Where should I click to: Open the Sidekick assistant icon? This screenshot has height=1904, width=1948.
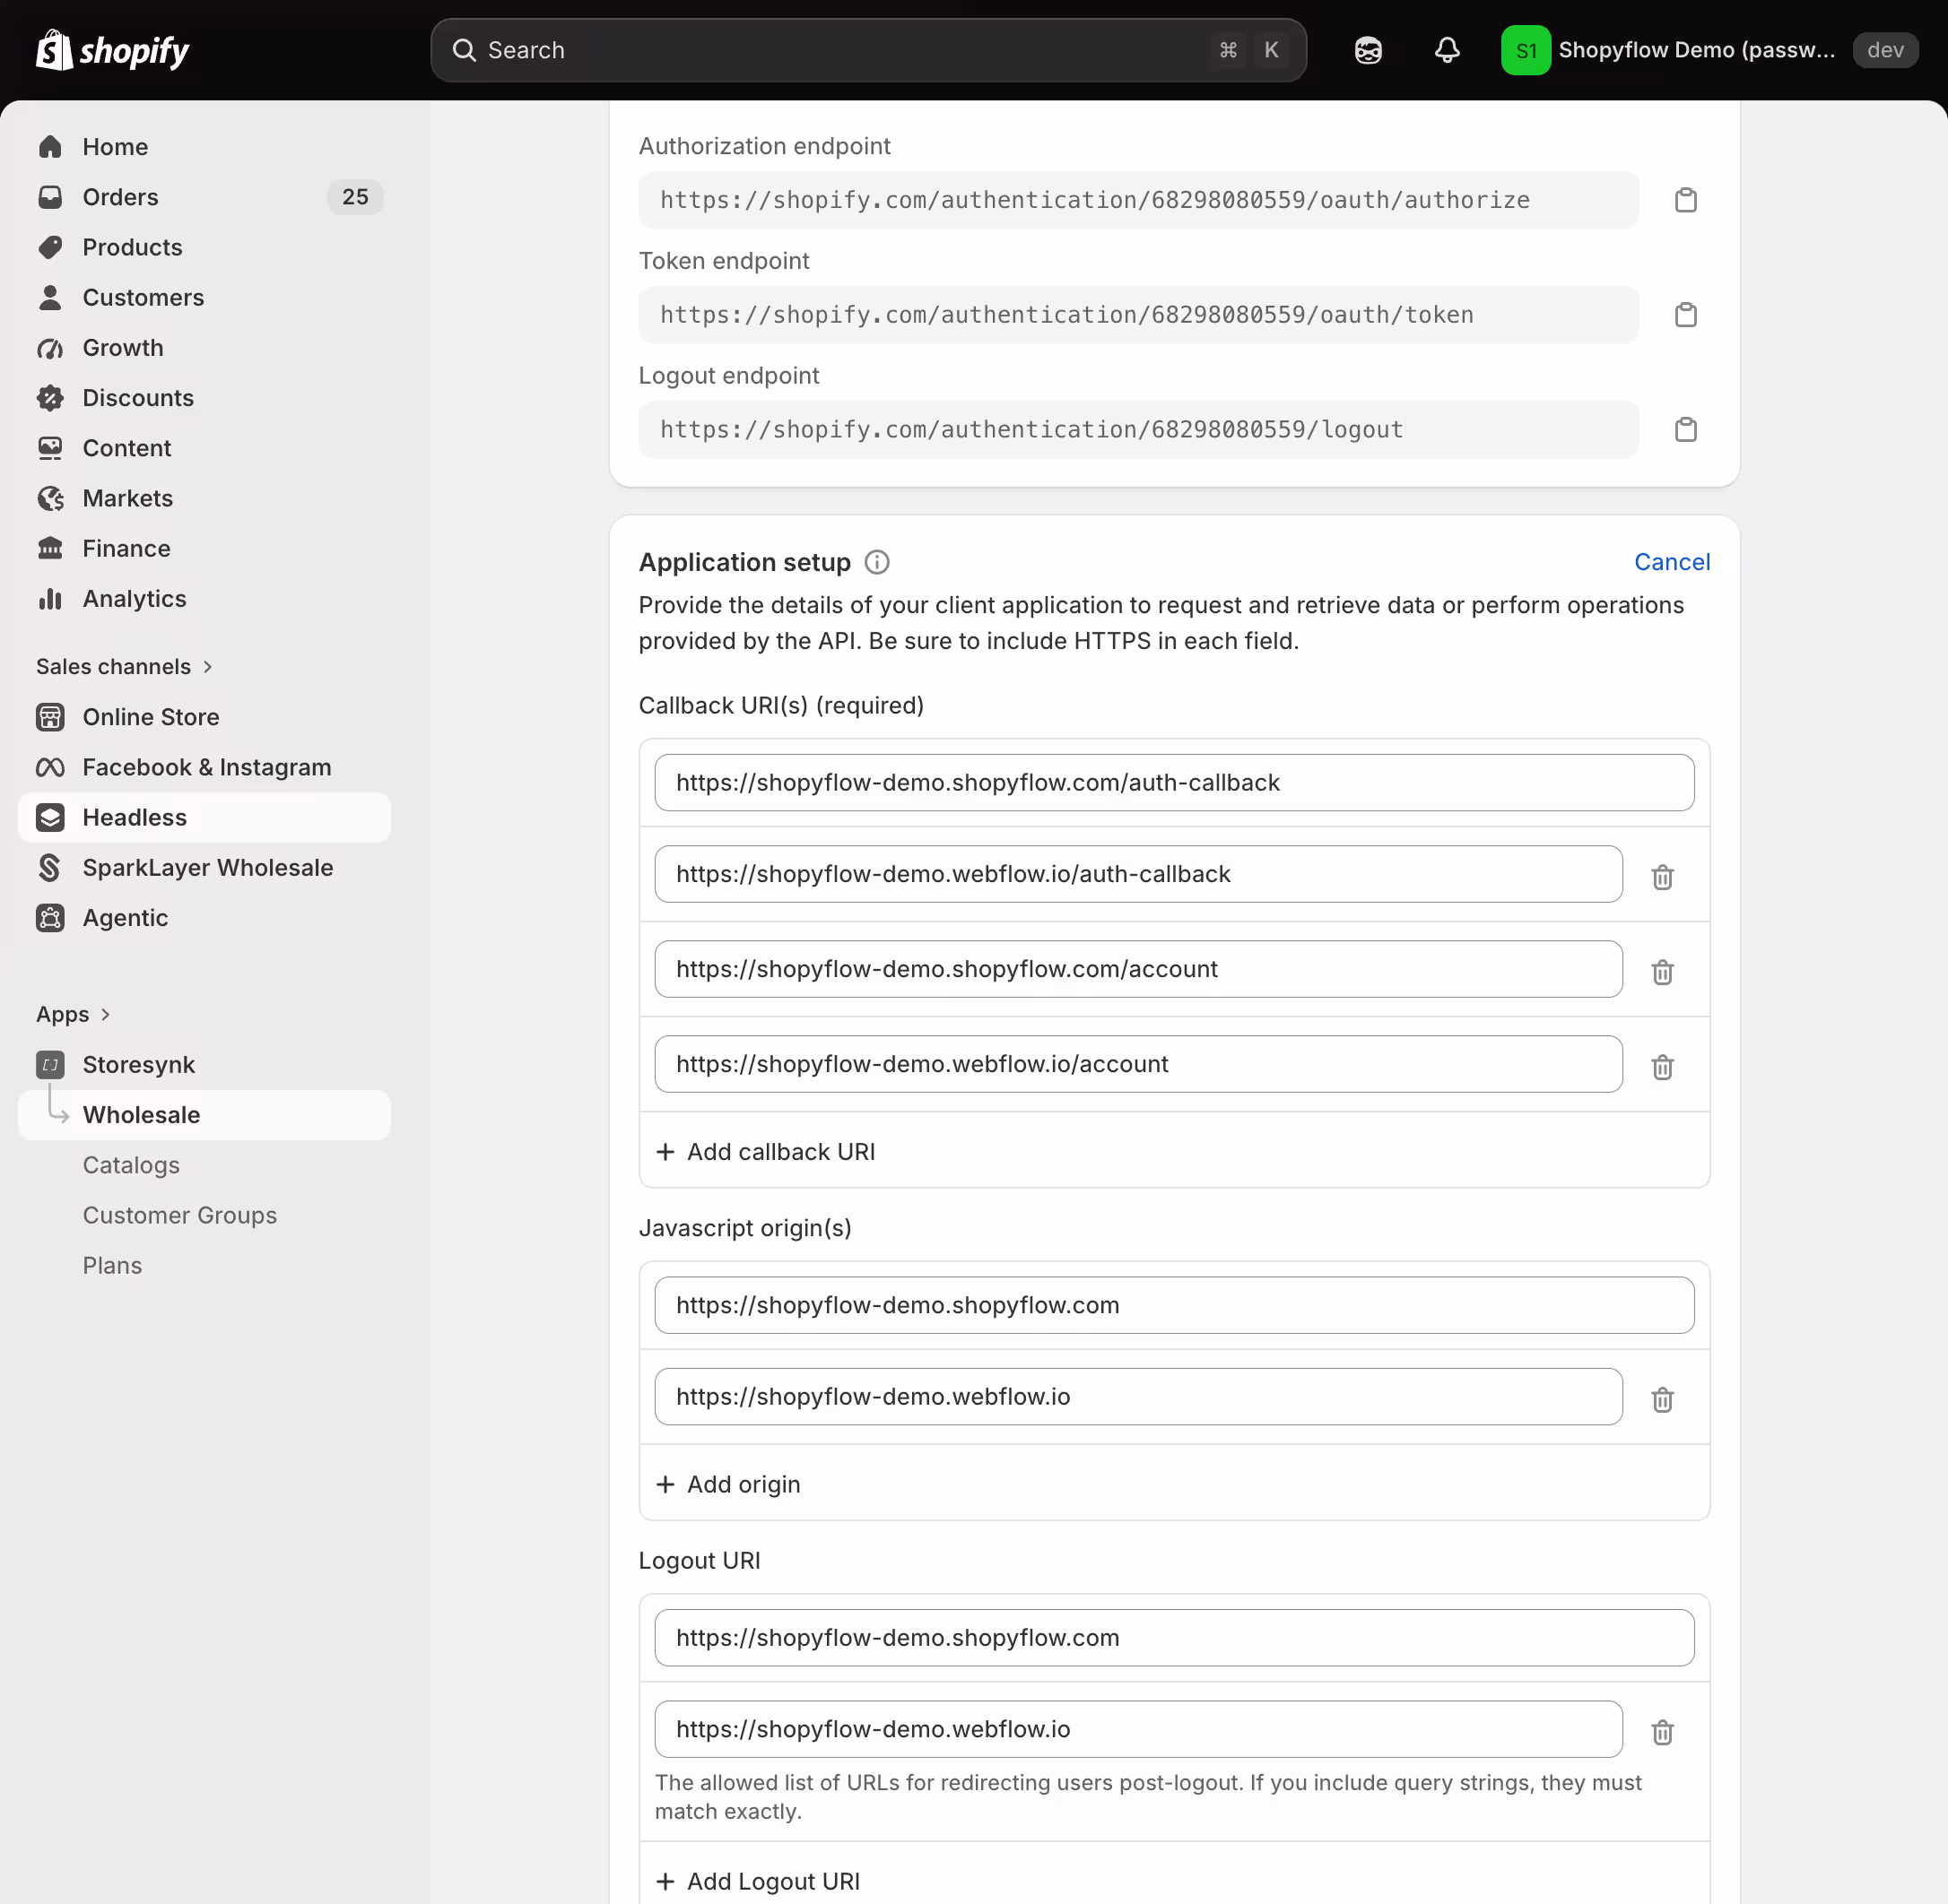pos(1368,50)
